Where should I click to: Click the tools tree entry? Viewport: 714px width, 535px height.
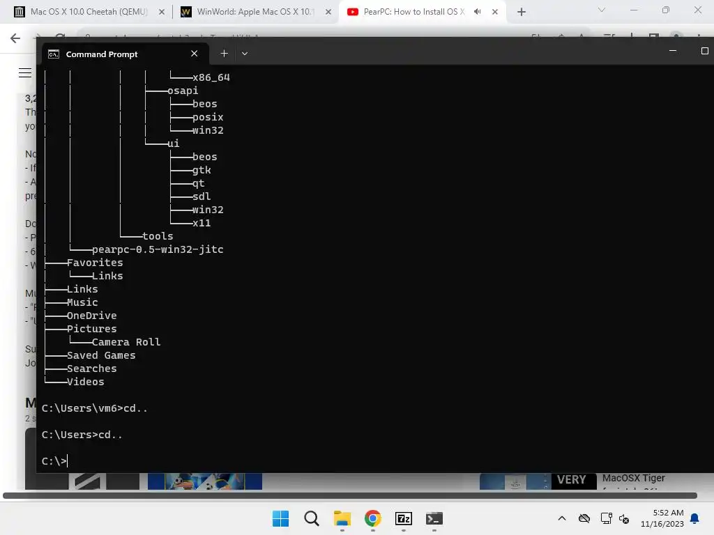click(x=158, y=236)
